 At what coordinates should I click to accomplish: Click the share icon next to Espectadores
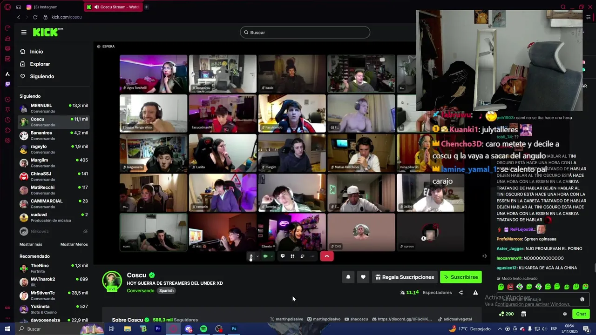pyautogui.click(x=461, y=293)
